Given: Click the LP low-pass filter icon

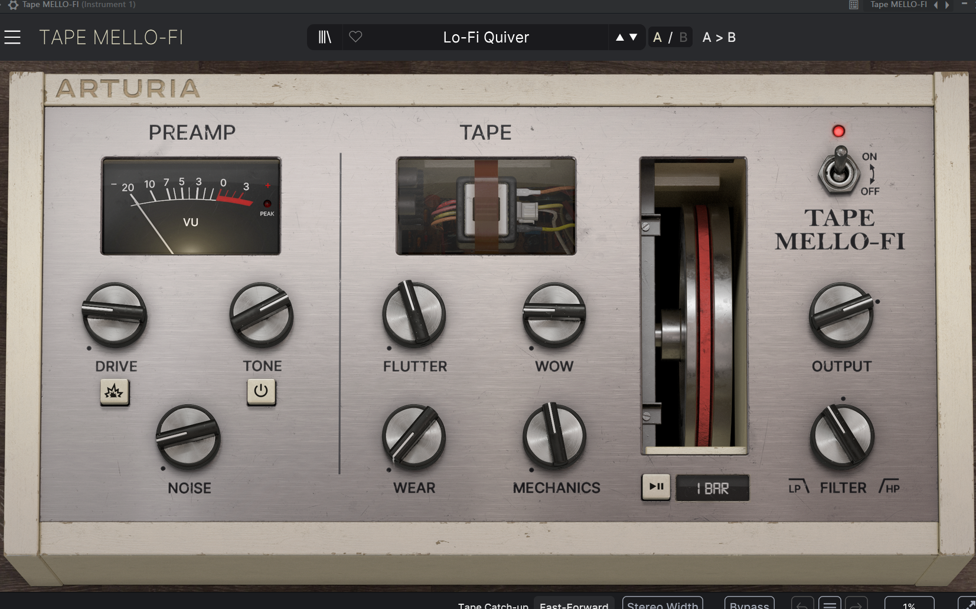Looking at the screenshot, I should coord(798,487).
